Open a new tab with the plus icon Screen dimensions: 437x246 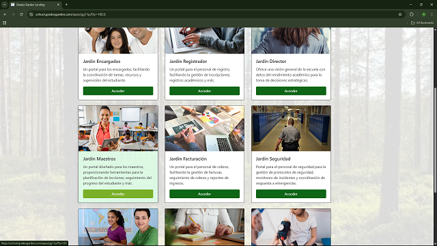[66, 5]
